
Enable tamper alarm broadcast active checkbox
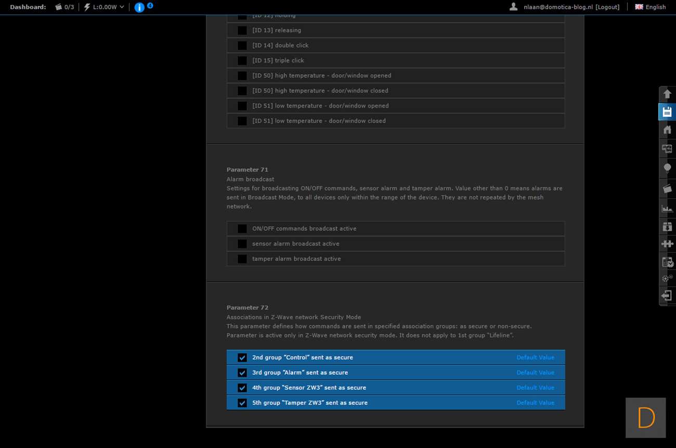pos(242,259)
